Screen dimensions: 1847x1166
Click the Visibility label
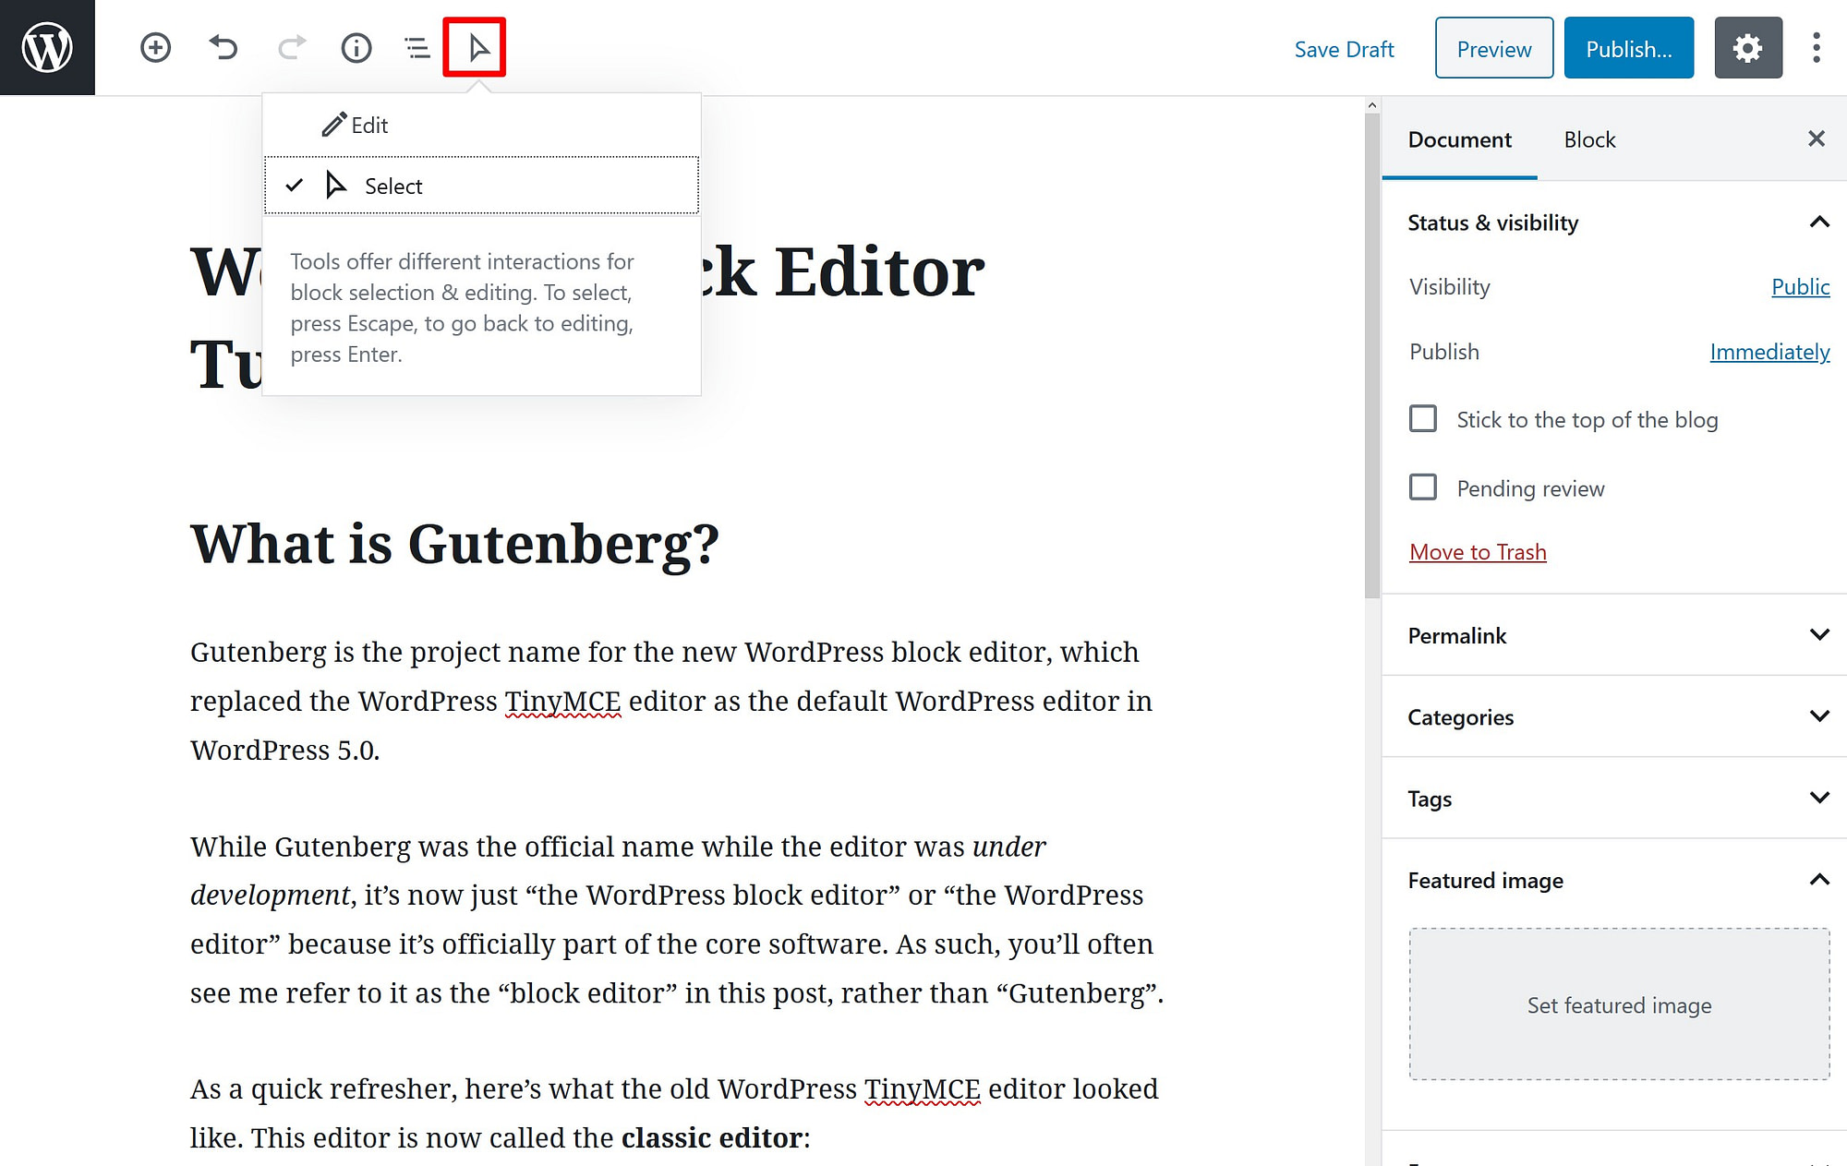pos(1449,287)
